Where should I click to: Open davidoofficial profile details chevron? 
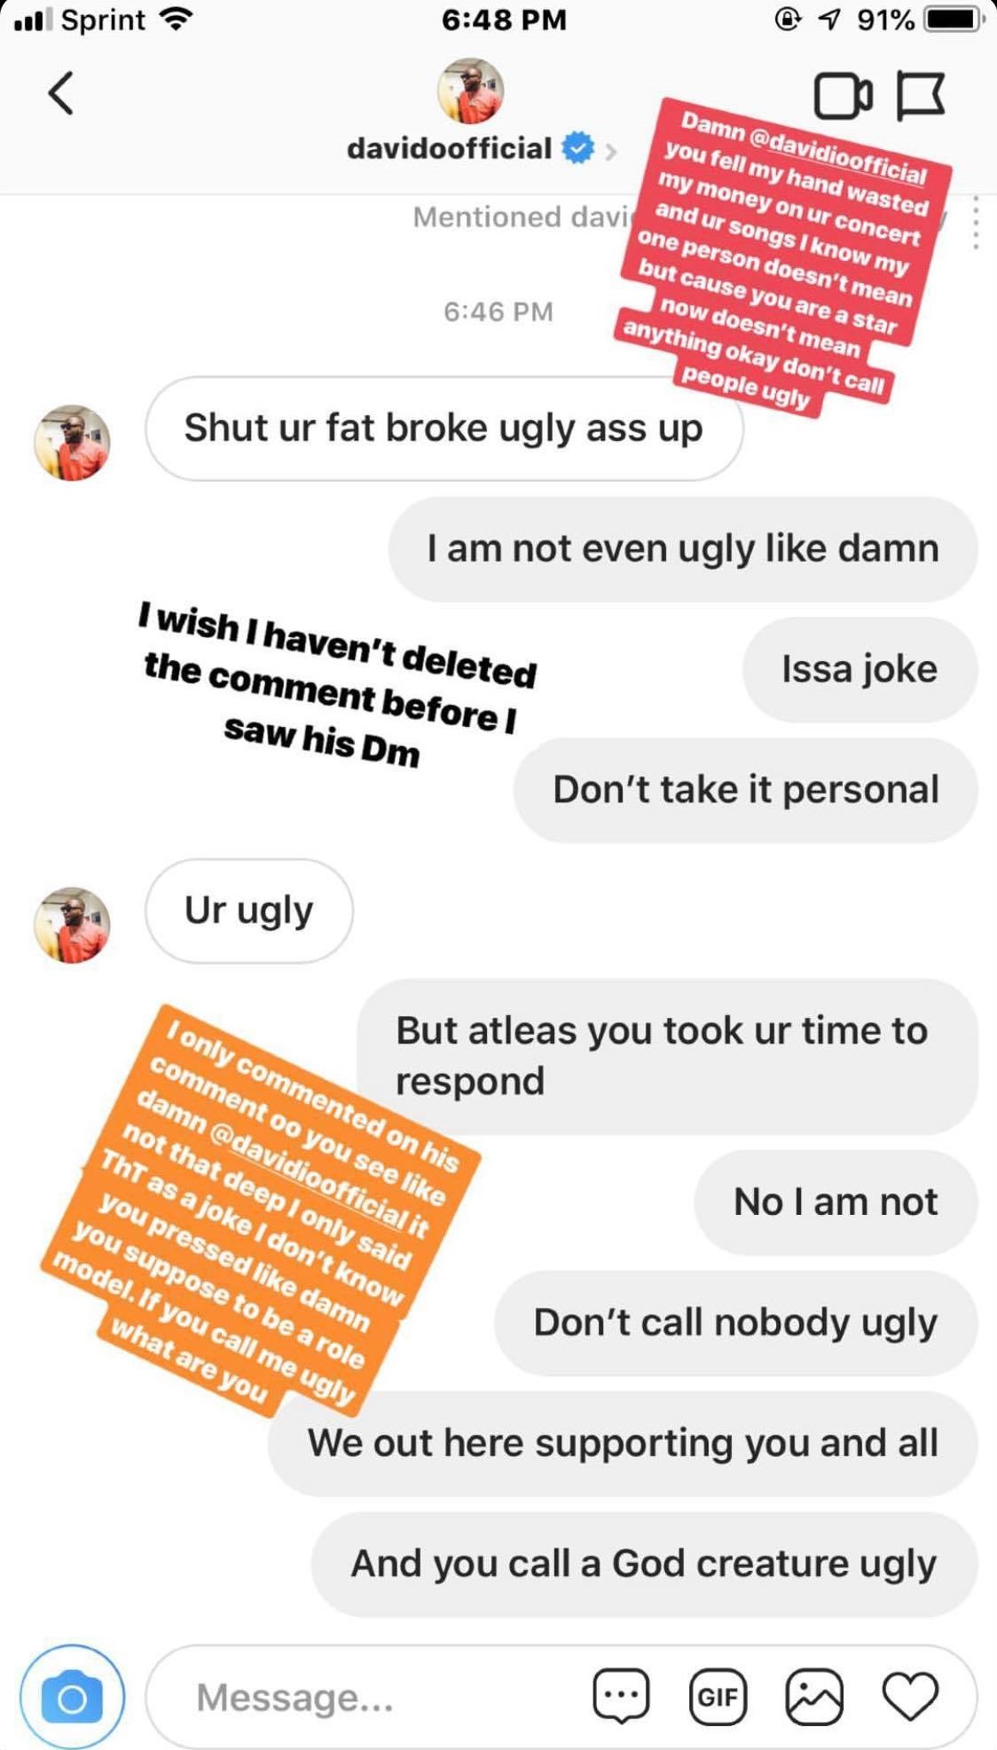[610, 151]
